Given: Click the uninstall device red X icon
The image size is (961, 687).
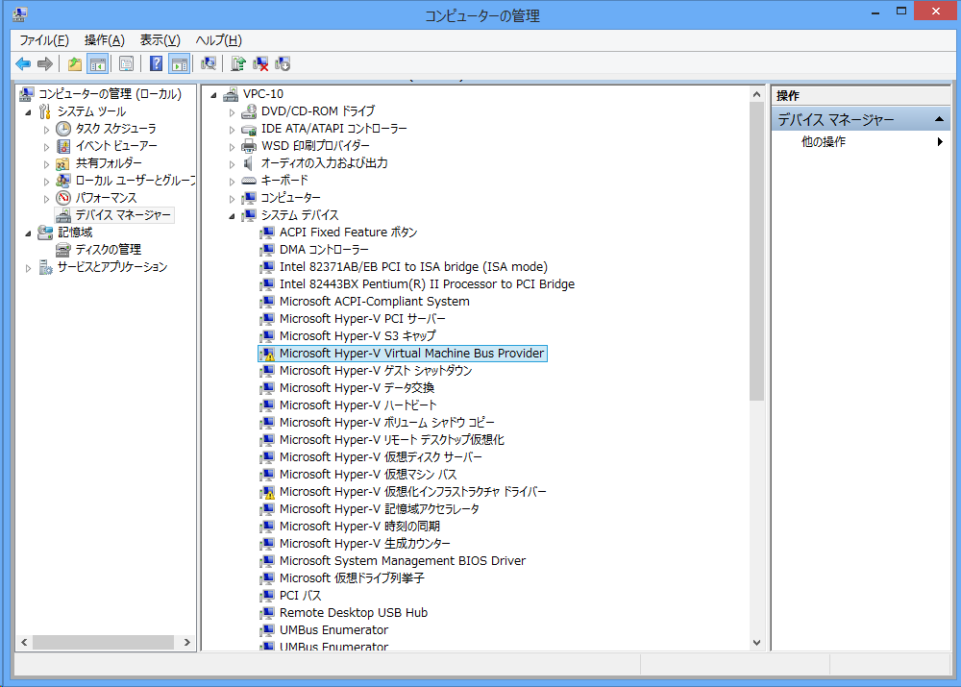Looking at the screenshot, I should click(x=260, y=63).
